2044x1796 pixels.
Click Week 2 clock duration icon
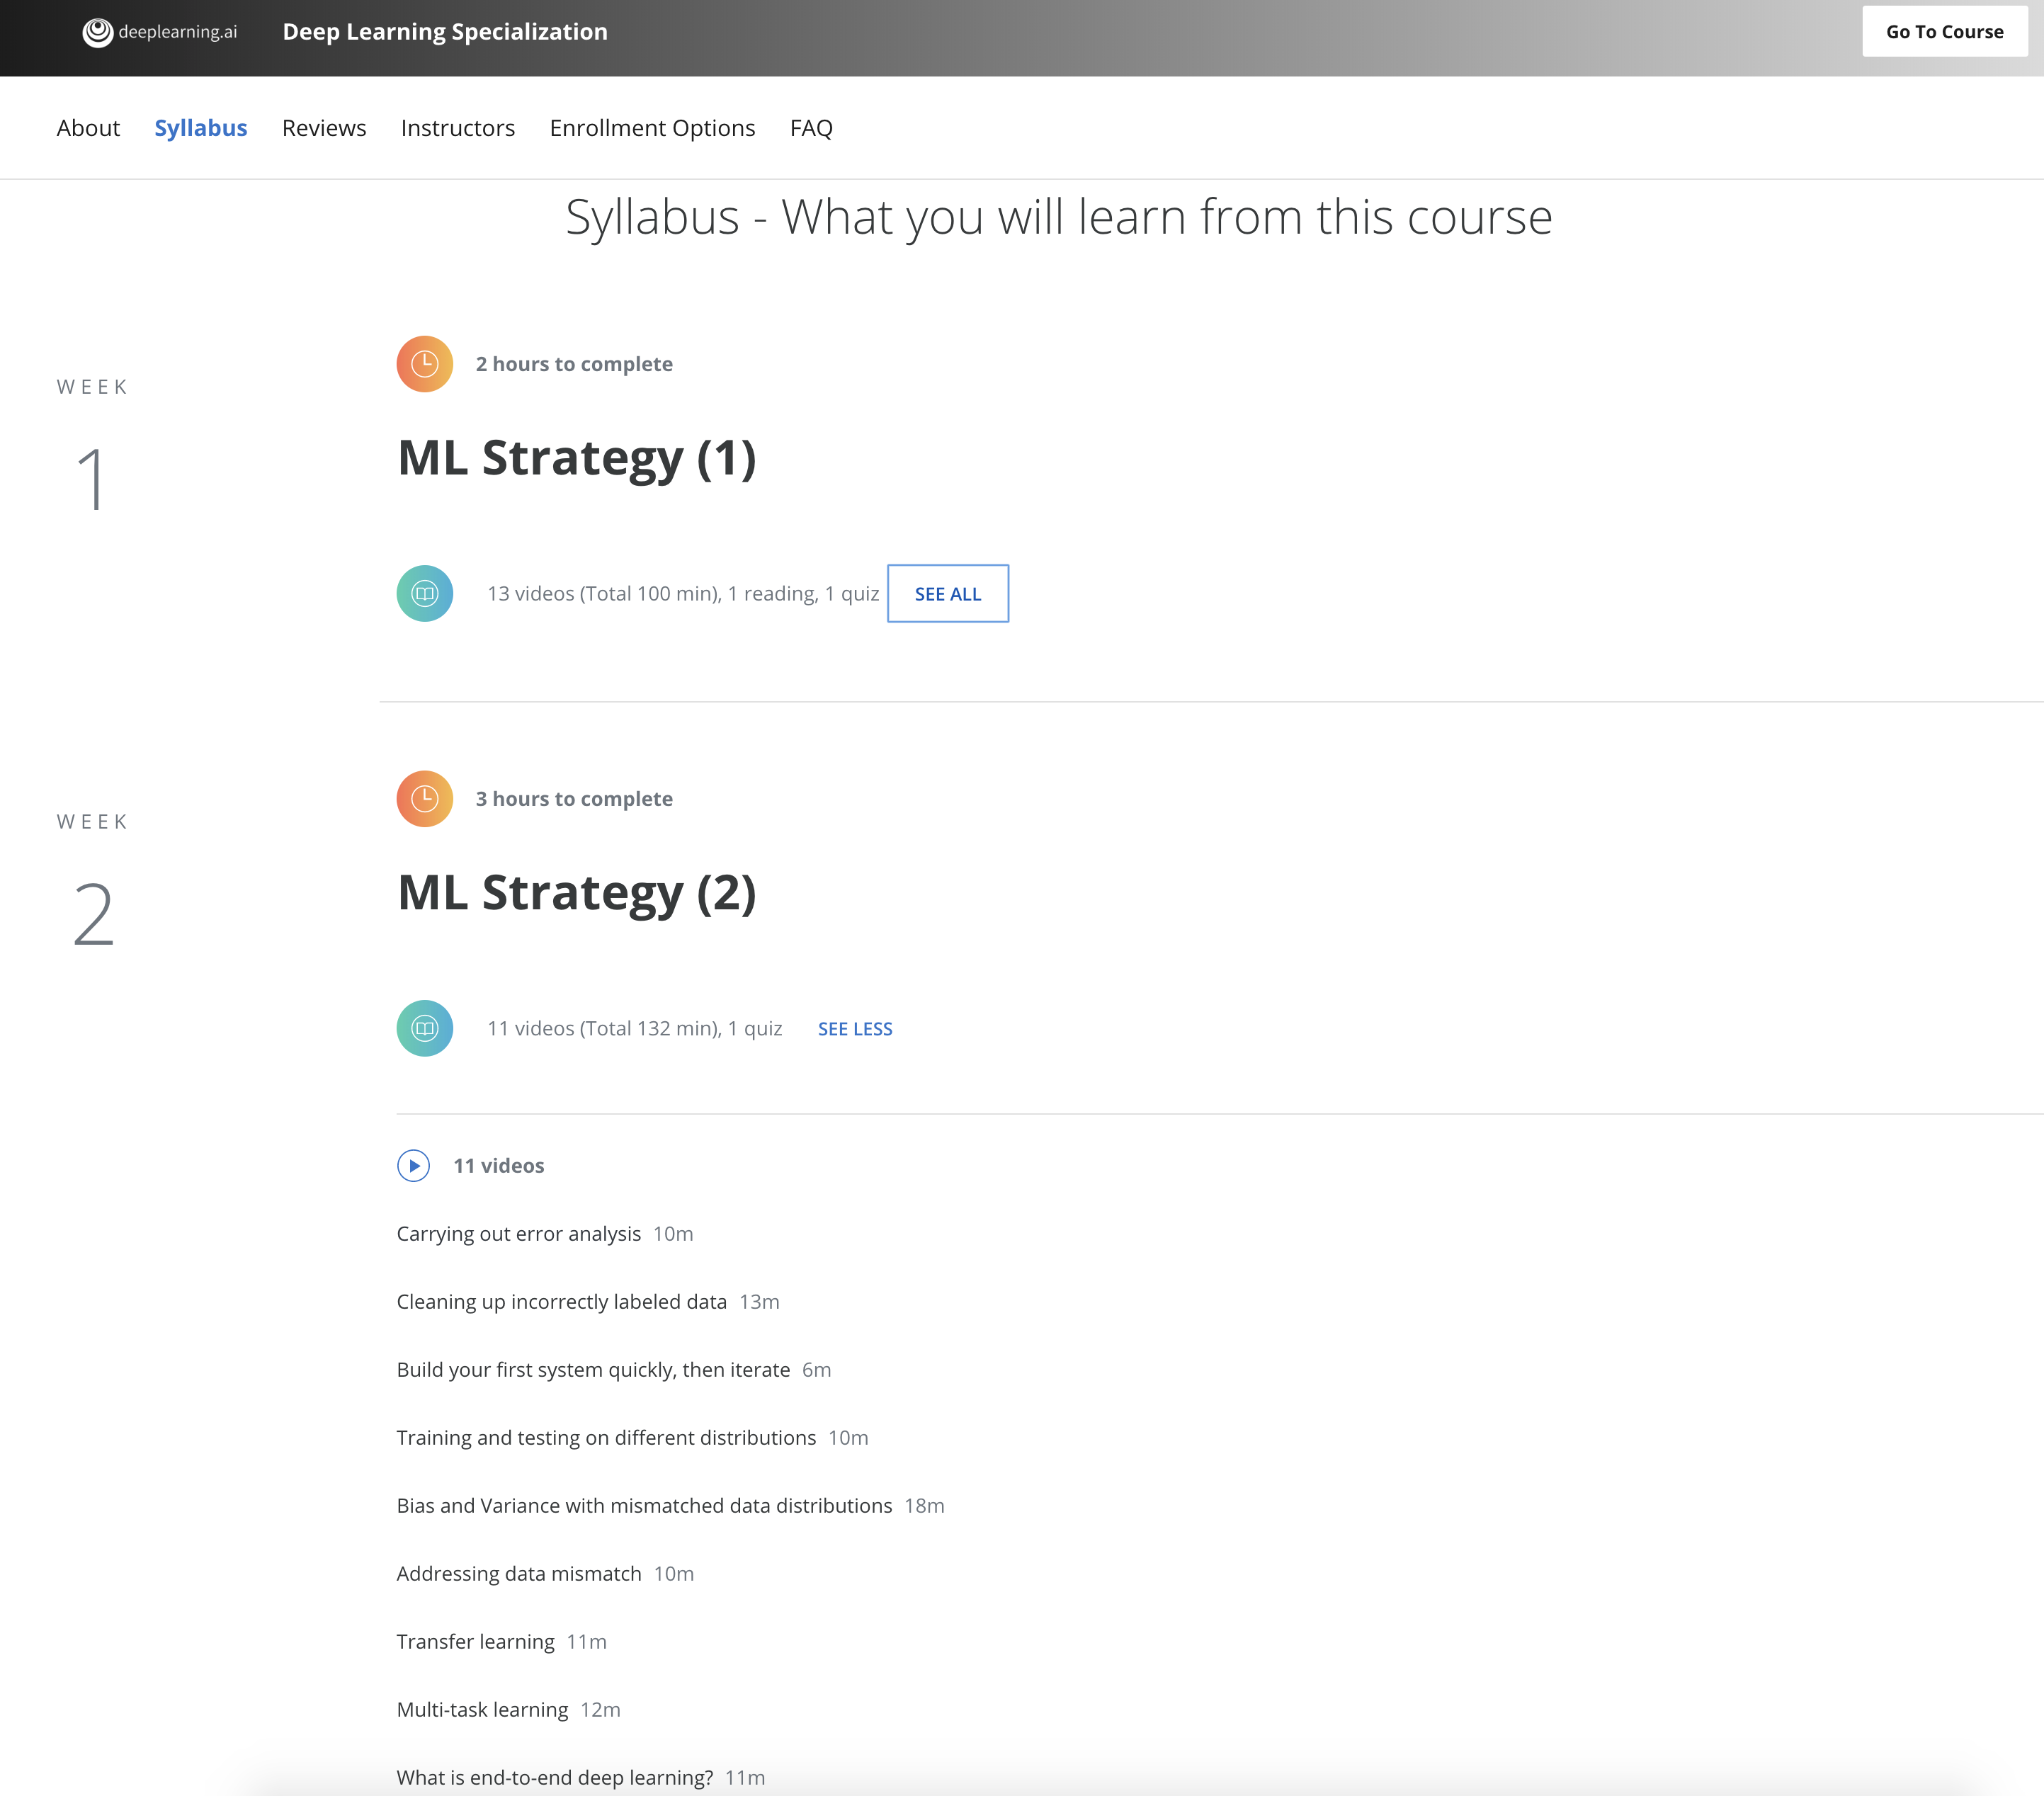(425, 799)
